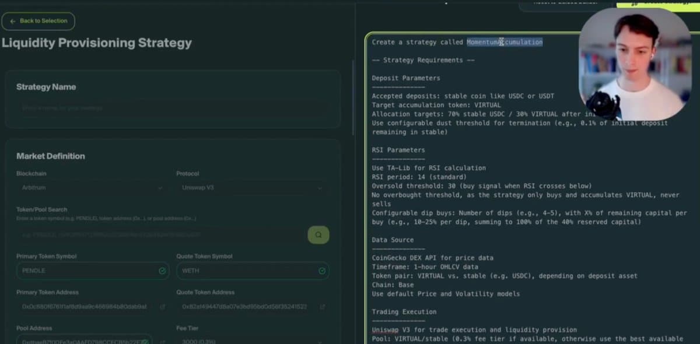Click the Quote Token Address value
The image size is (700, 344).
(x=244, y=307)
